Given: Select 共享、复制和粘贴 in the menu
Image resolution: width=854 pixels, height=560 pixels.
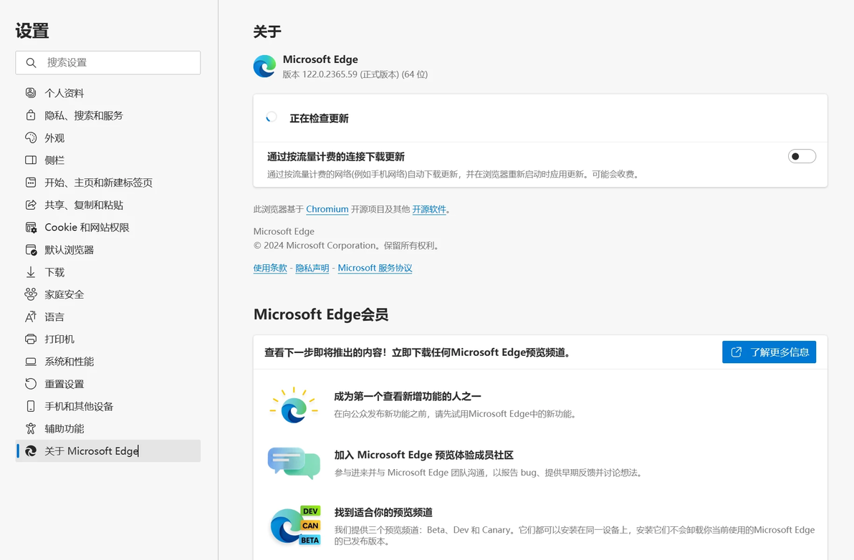Looking at the screenshot, I should point(108,205).
